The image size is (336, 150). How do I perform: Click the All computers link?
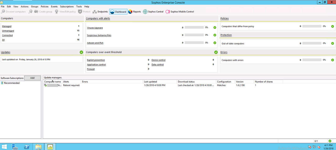click(3, 40)
